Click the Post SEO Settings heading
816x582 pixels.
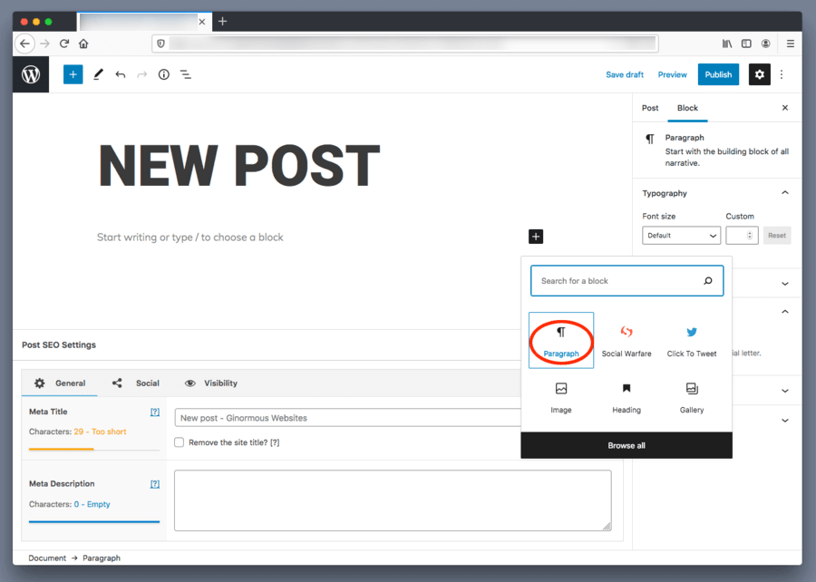(59, 344)
